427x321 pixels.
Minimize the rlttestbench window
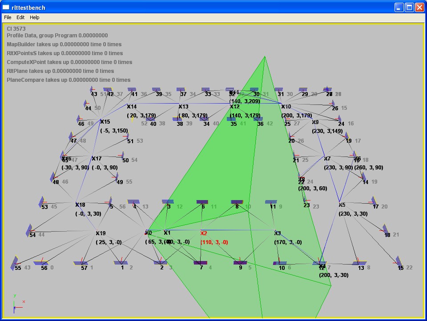[398, 7]
